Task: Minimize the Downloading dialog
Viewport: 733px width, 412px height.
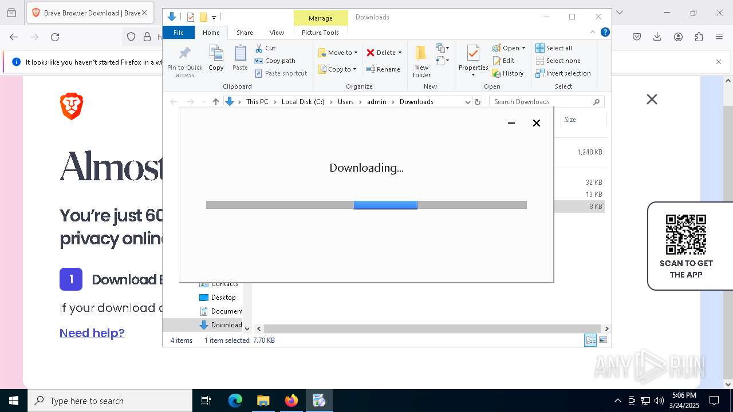Action: point(511,123)
